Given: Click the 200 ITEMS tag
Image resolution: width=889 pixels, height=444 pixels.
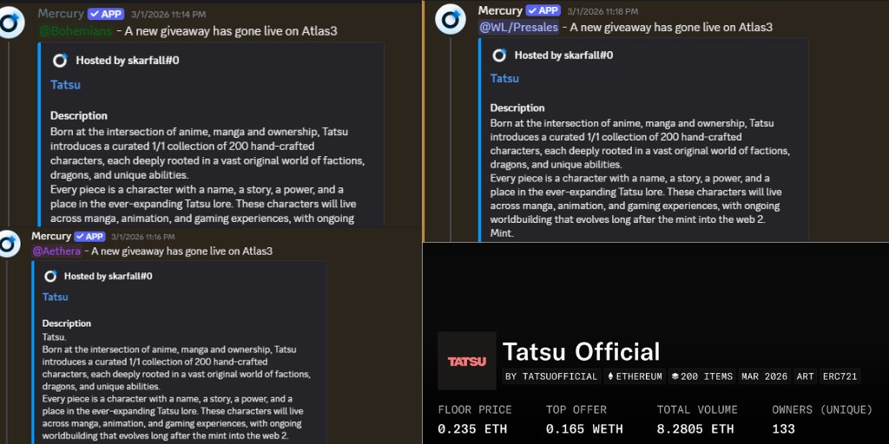Looking at the screenshot, I should click(x=701, y=376).
